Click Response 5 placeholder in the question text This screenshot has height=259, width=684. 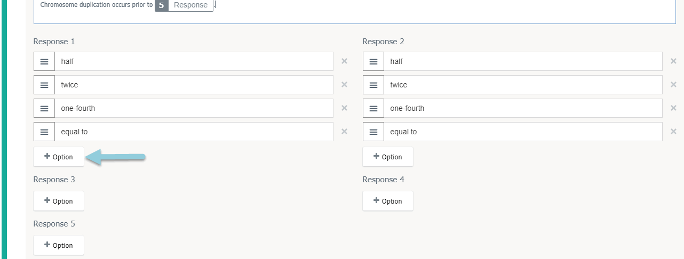184,5
